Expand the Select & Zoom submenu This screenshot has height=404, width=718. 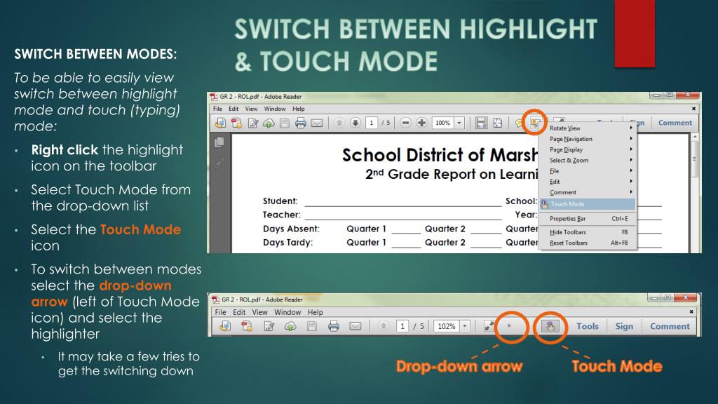588,161
